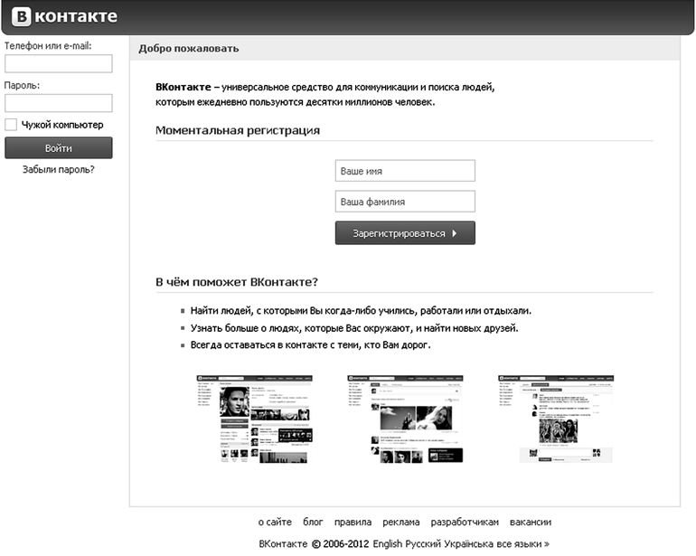The image size is (696, 556).
Task: Open the реклама footer link
Action: pos(401,523)
